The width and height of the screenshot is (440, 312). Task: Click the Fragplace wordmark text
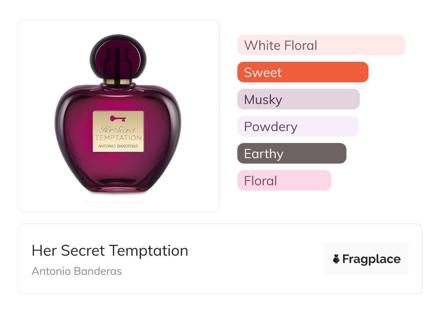click(371, 259)
